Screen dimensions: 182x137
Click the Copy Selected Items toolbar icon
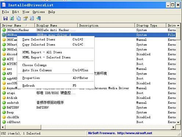click(19, 18)
